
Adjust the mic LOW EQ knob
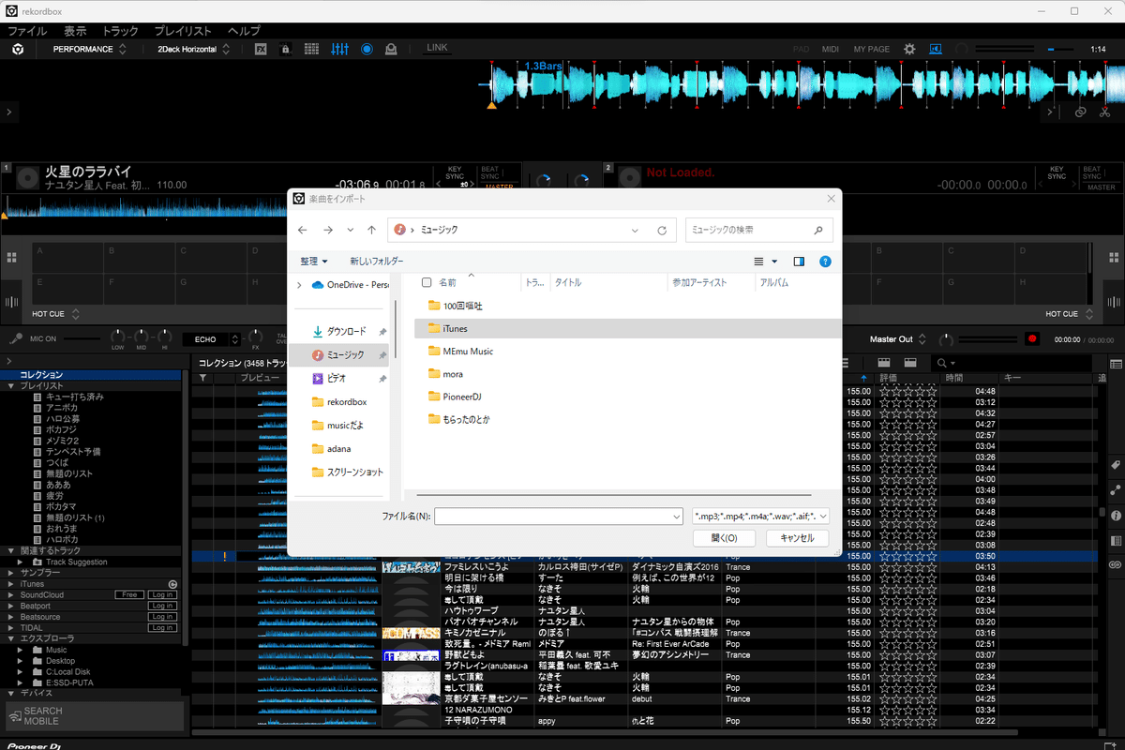pos(117,337)
